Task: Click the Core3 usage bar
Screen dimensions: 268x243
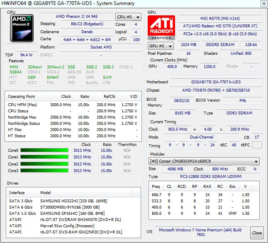Action: pyautogui.click(x=44, y=170)
